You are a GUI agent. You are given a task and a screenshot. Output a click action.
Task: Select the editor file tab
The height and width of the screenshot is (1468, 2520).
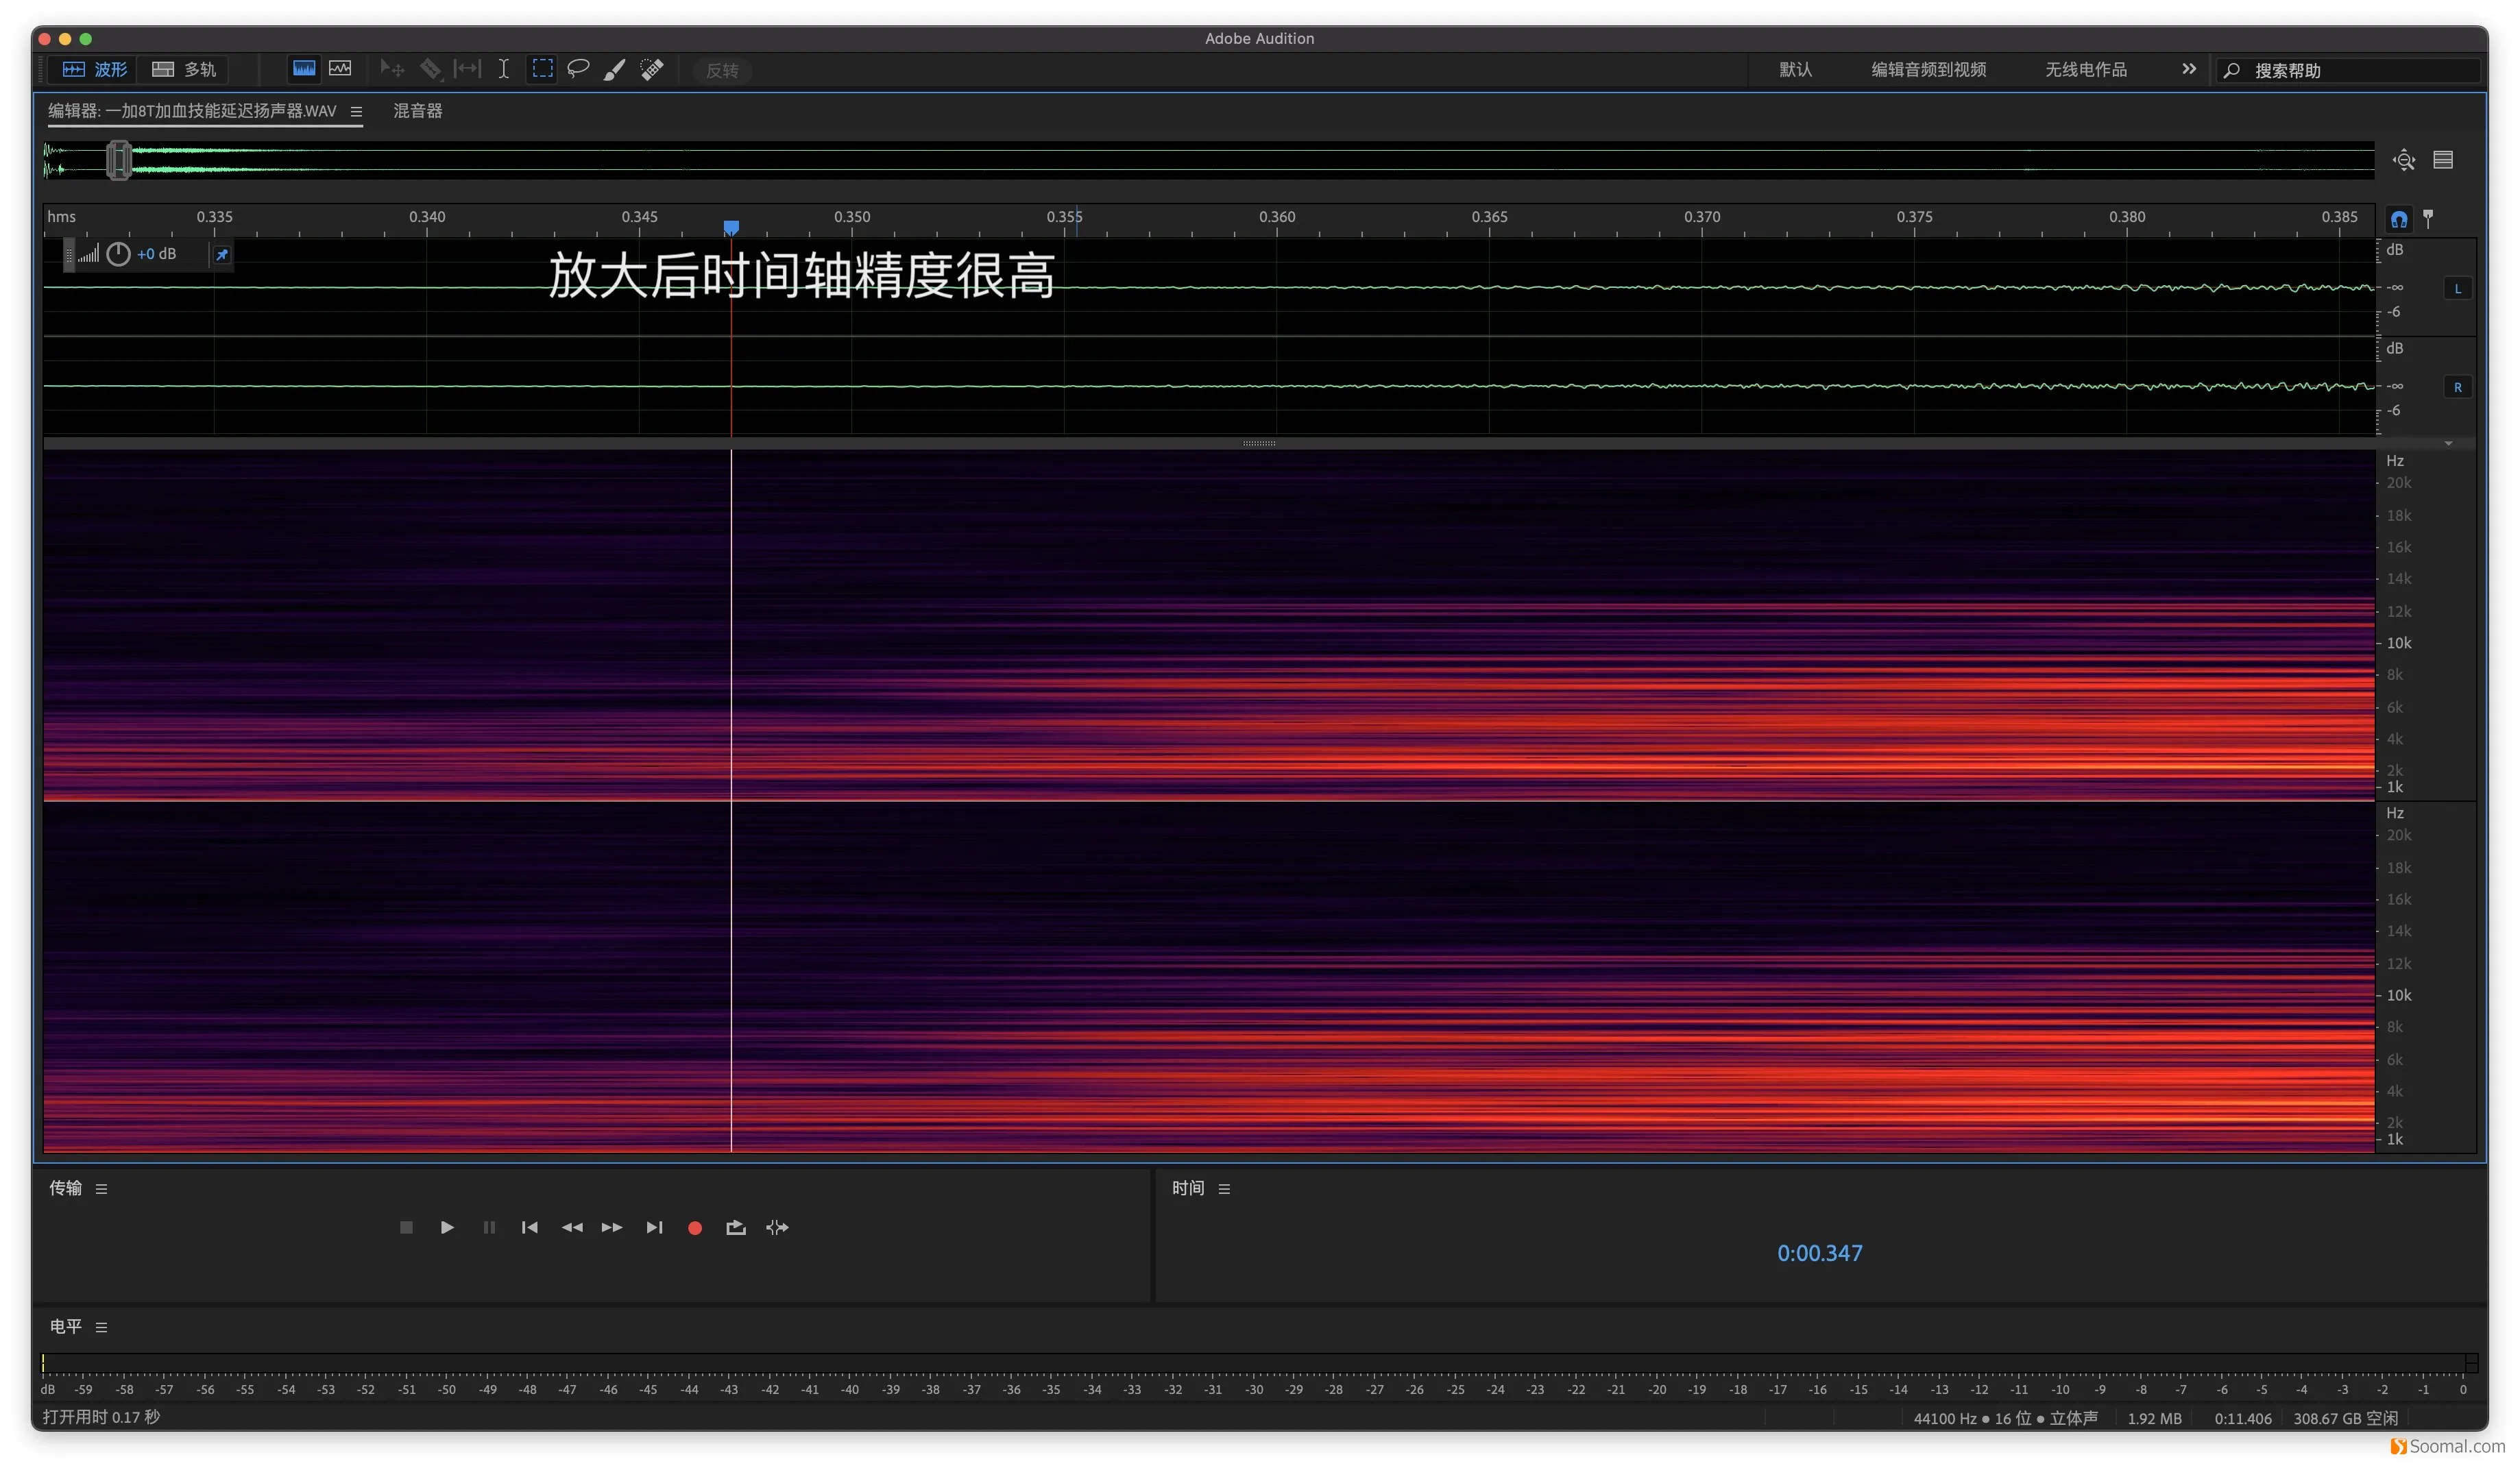tap(193, 111)
